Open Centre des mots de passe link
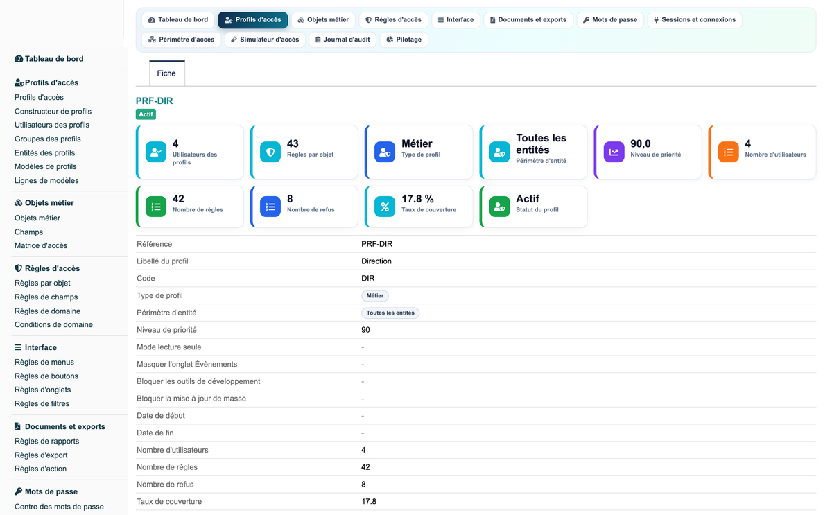 59,507
